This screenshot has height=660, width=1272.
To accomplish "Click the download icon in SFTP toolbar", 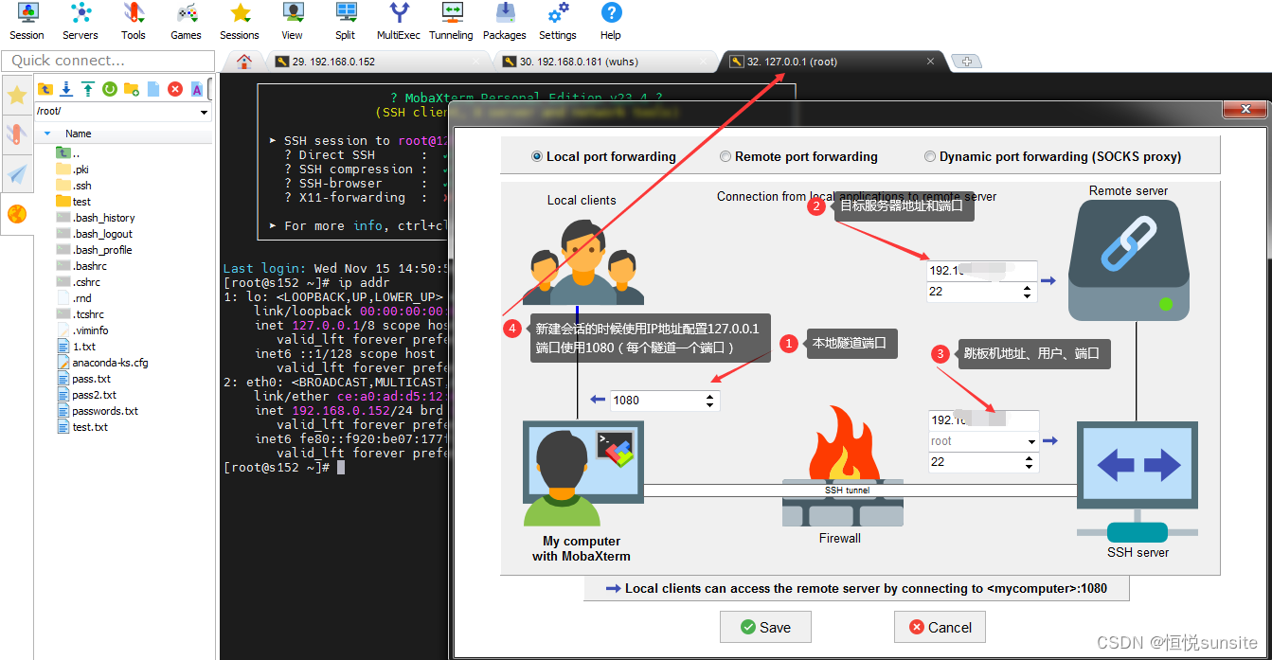I will tap(66, 89).
